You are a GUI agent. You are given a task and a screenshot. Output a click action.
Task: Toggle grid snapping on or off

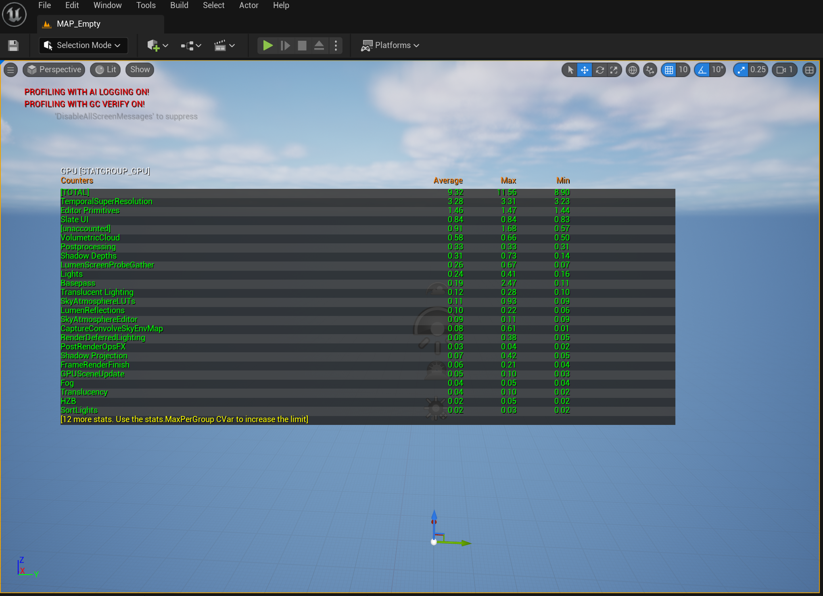(669, 70)
